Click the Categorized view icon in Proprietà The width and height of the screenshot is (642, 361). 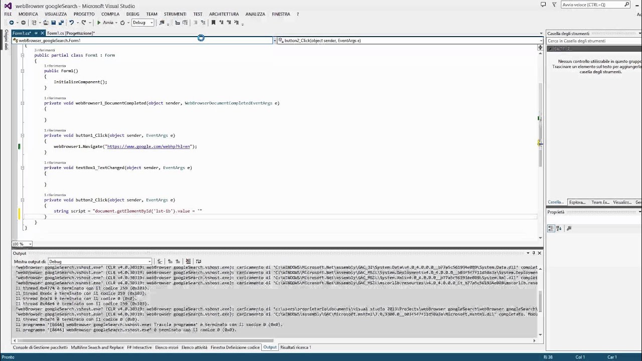tap(551, 228)
